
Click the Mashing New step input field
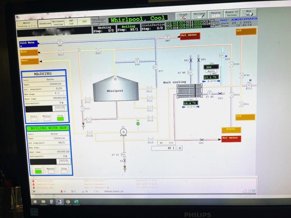click(x=61, y=93)
